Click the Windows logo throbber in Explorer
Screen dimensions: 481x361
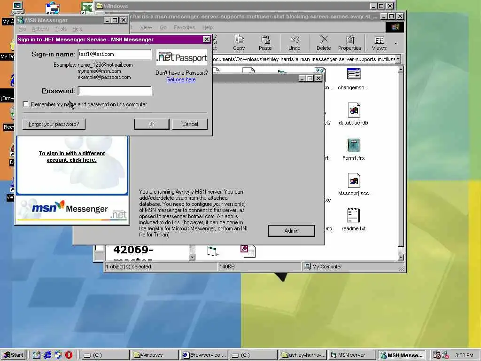(x=395, y=27)
